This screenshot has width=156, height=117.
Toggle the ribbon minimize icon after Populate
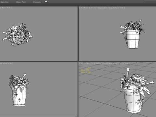click(46, 2)
